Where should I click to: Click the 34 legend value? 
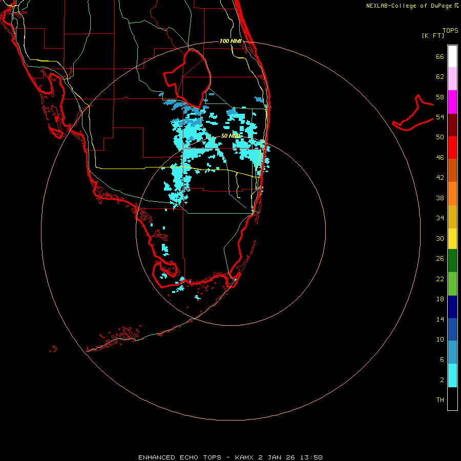[x=440, y=218]
